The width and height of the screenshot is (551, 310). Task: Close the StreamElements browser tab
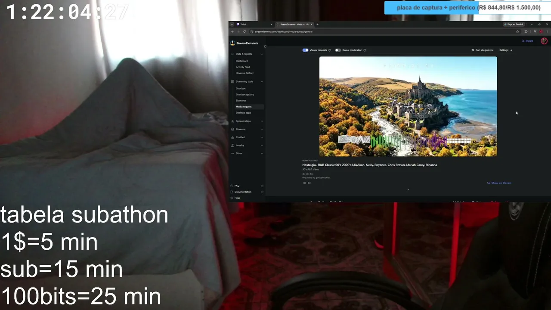312,24
